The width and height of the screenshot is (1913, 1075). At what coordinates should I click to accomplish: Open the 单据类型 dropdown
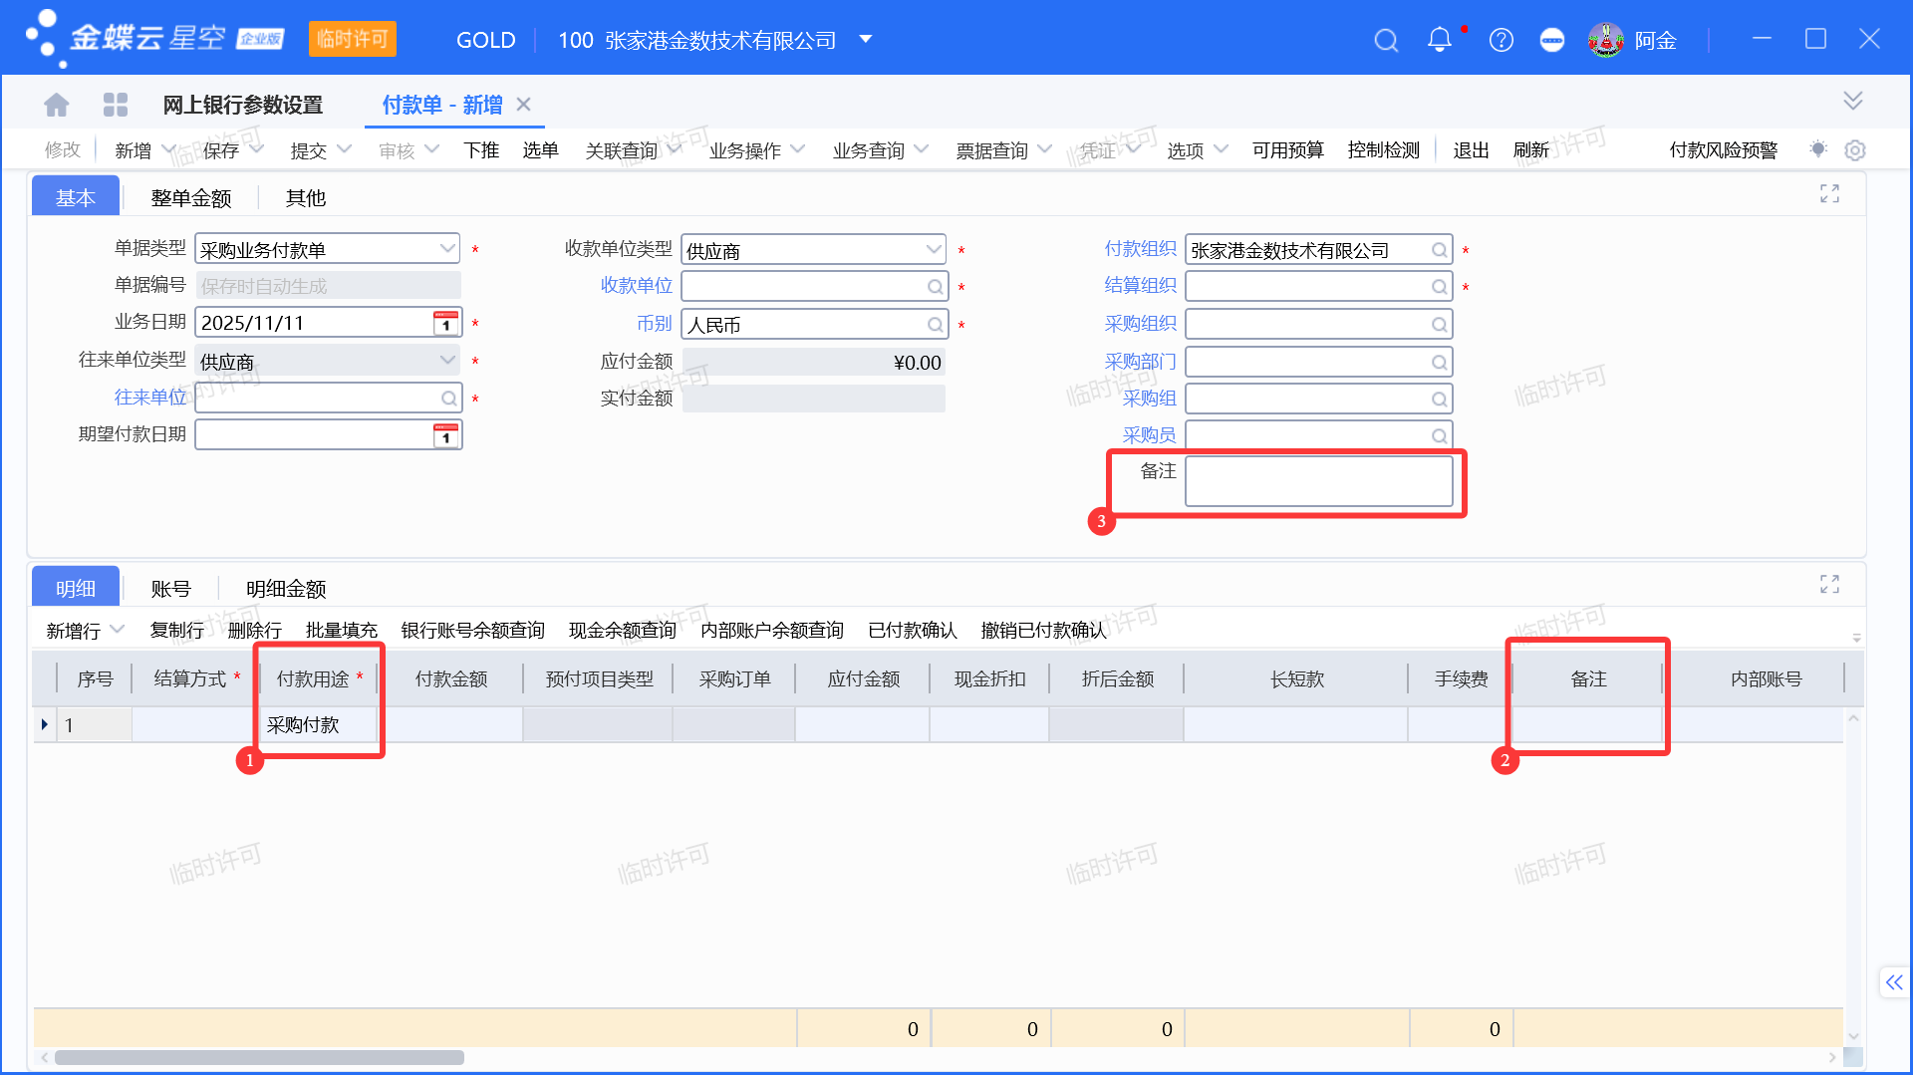pyautogui.click(x=447, y=248)
